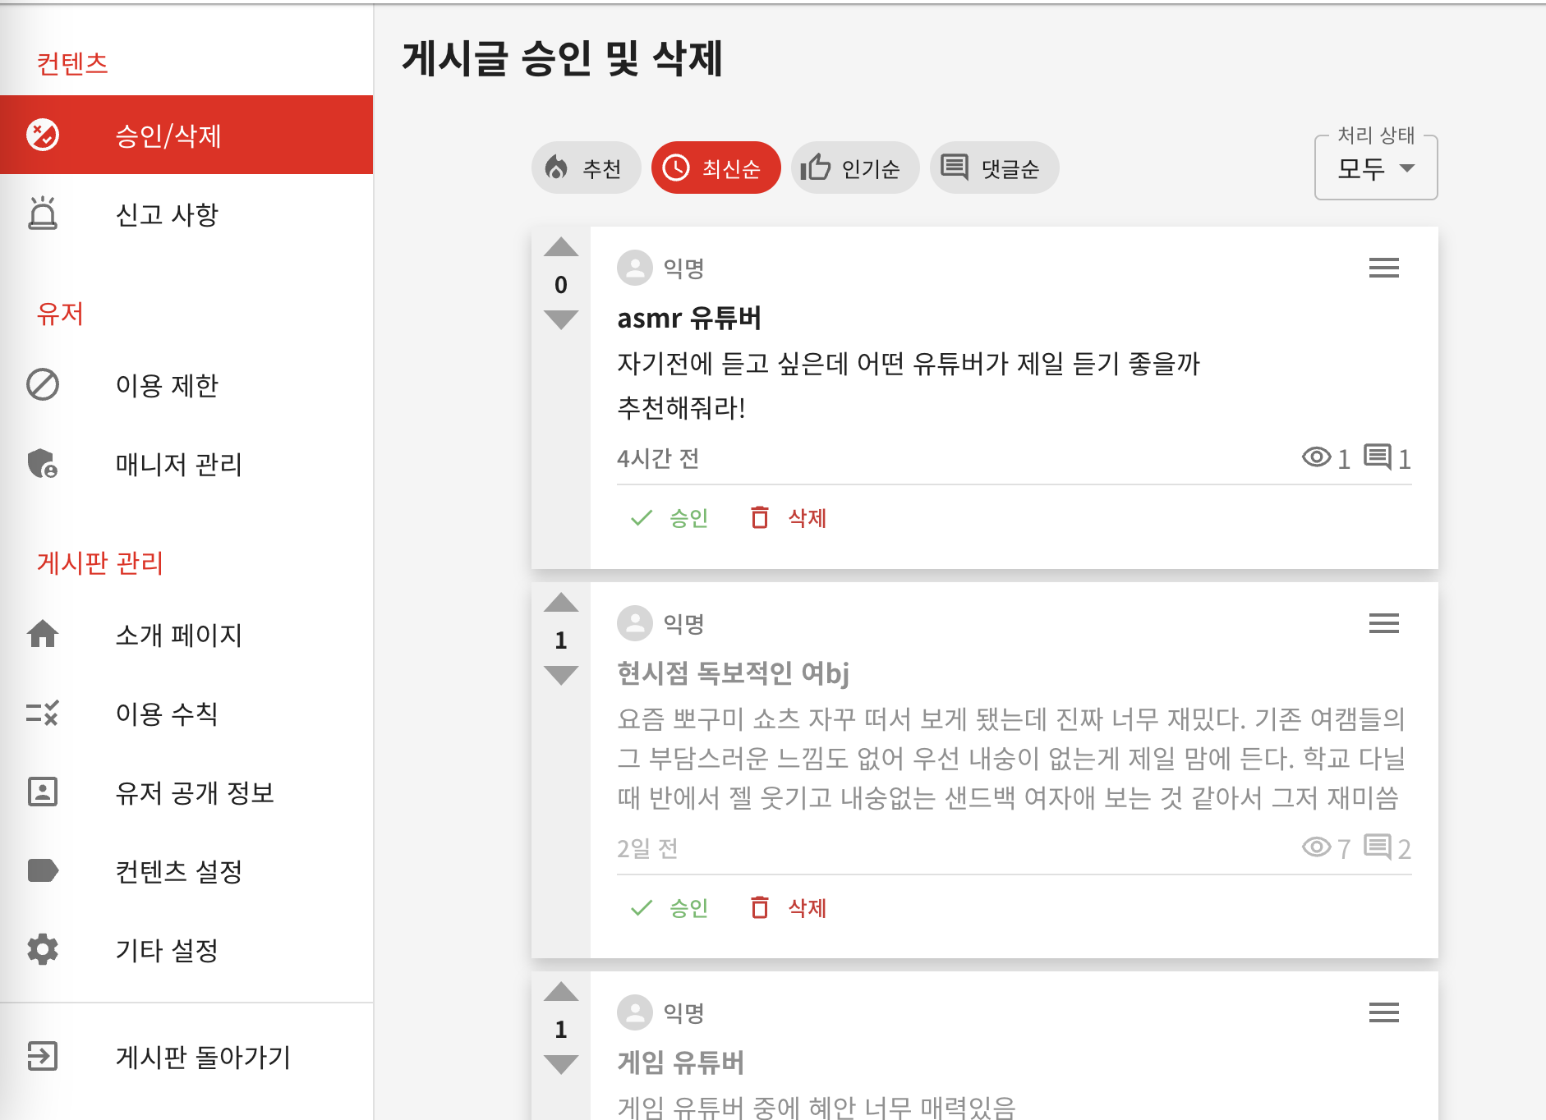Open the '현시점 독보적인 여bj' post title
Viewport: 1546px width, 1120px height.
click(x=733, y=673)
